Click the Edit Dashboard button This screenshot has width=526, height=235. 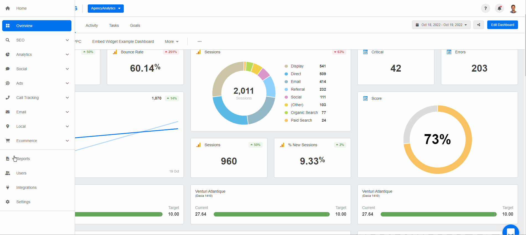click(502, 25)
